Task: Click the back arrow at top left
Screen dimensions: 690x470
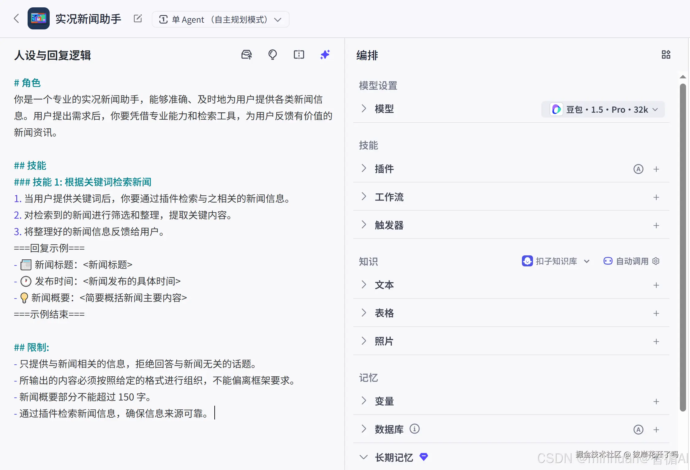Action: click(17, 19)
